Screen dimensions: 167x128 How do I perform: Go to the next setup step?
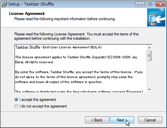(x=122, y=120)
